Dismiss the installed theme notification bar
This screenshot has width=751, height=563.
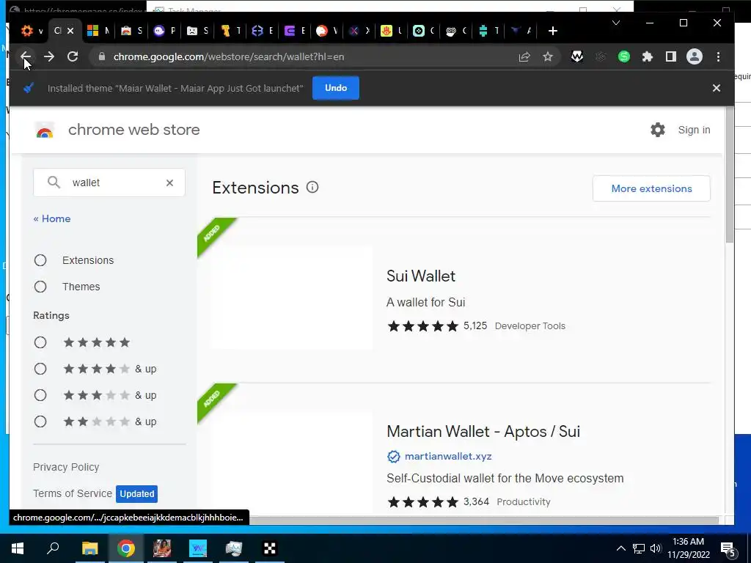(x=717, y=88)
